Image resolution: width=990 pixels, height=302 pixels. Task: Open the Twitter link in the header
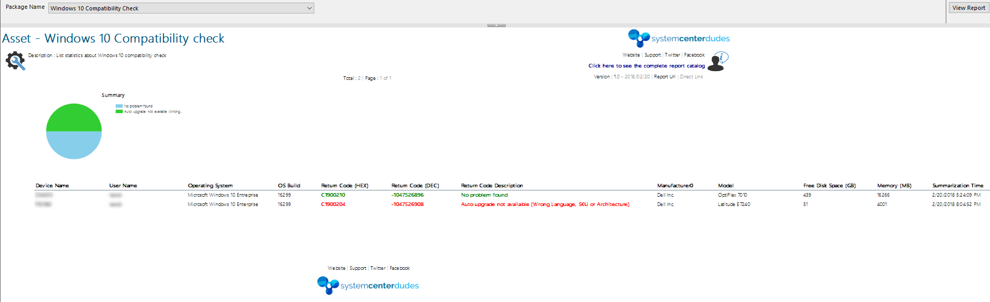[x=672, y=55]
